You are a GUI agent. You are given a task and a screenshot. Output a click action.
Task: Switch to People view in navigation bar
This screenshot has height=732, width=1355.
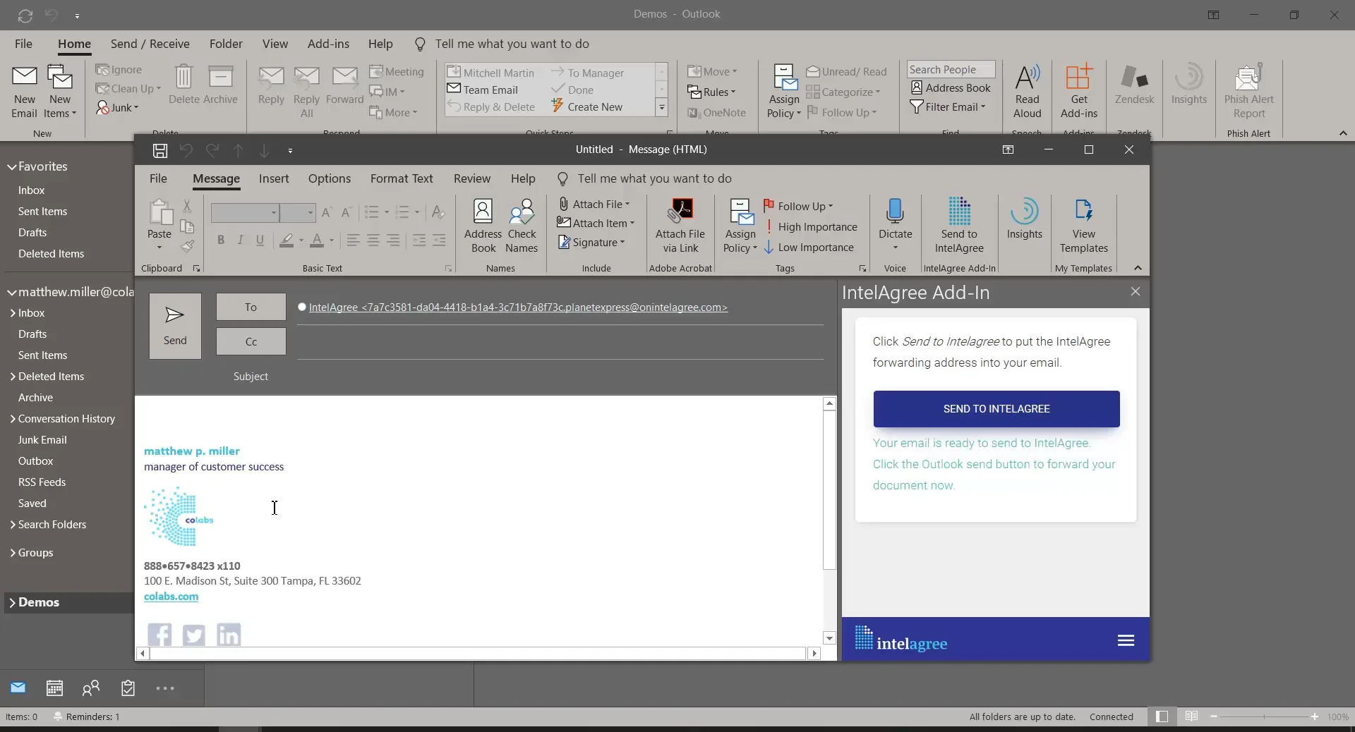(x=91, y=688)
